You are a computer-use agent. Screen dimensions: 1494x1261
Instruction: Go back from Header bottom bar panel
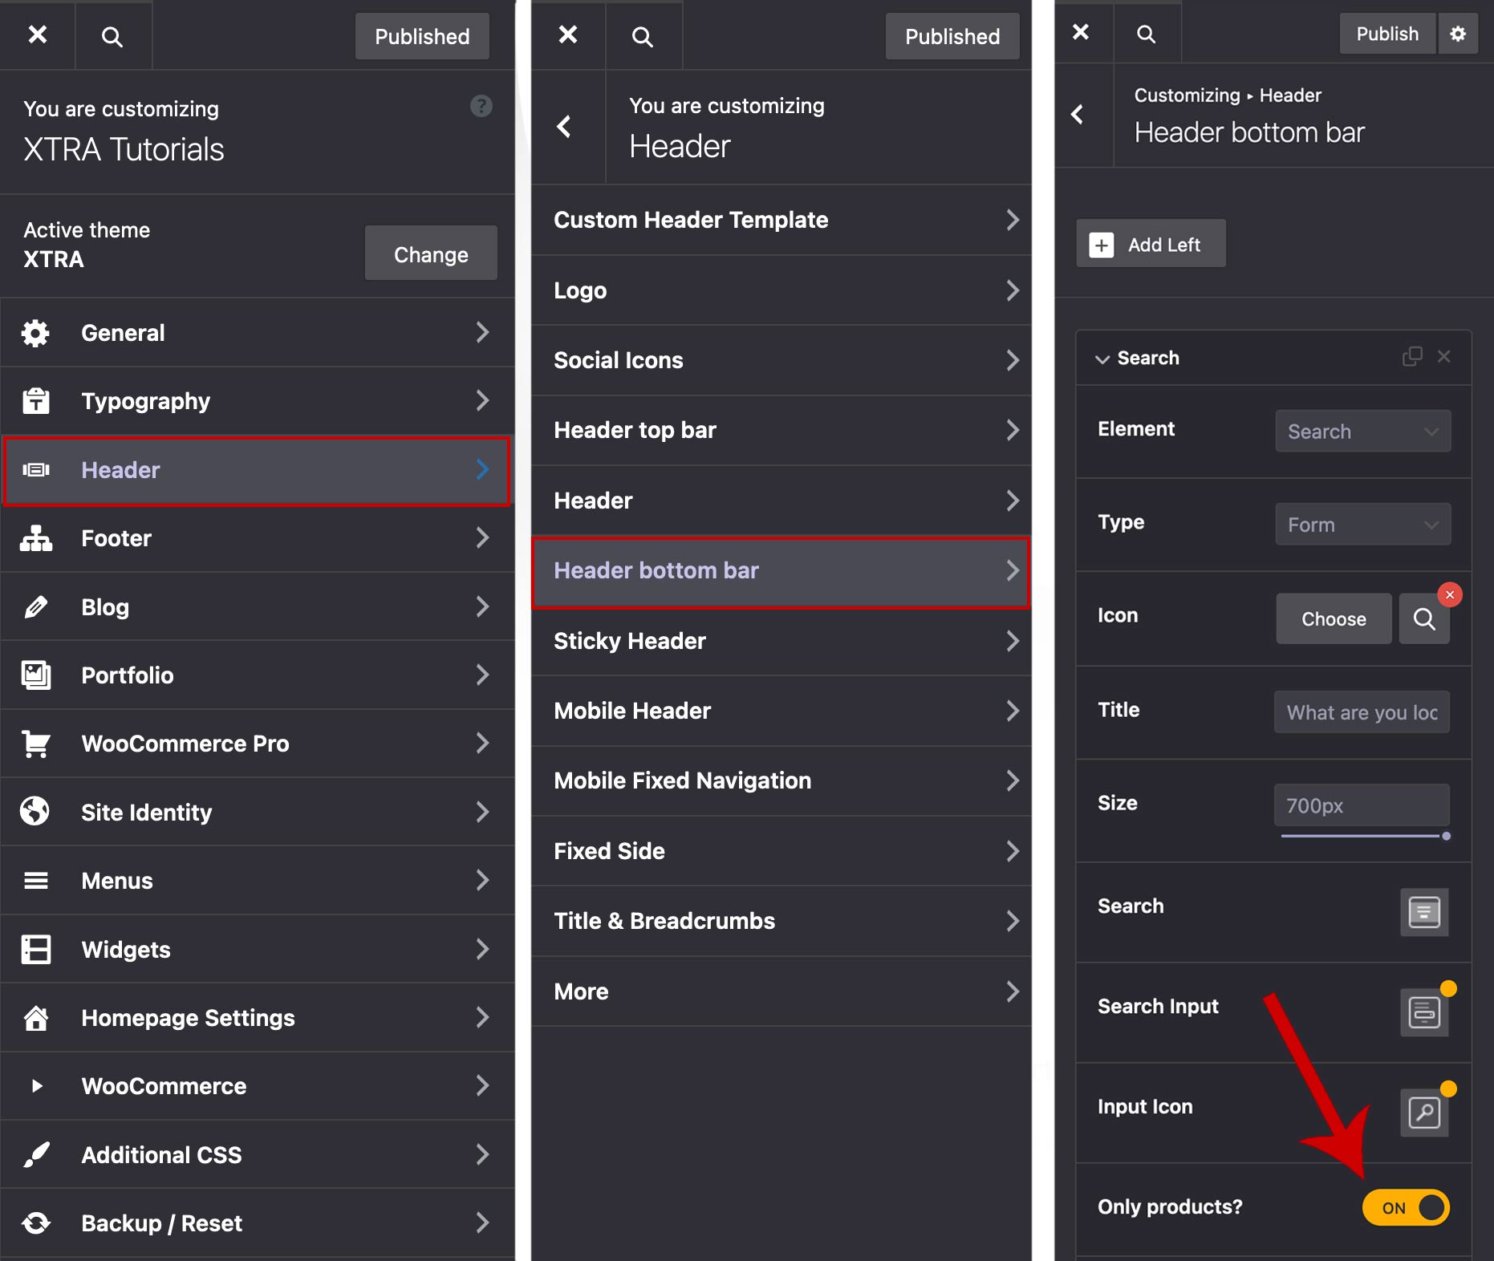(1078, 115)
